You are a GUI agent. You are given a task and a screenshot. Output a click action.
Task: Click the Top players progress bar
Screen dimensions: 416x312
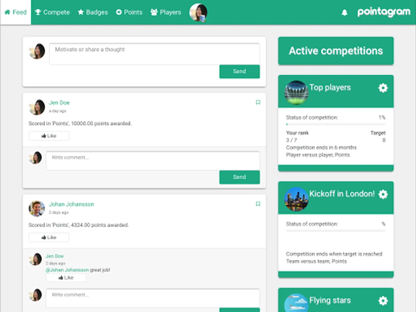(336, 124)
